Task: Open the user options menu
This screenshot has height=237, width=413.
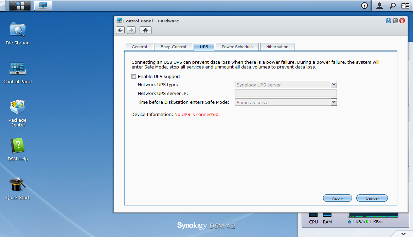Action: tap(380, 6)
